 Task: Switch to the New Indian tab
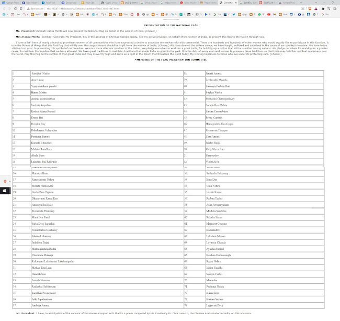[x=30, y=3]
